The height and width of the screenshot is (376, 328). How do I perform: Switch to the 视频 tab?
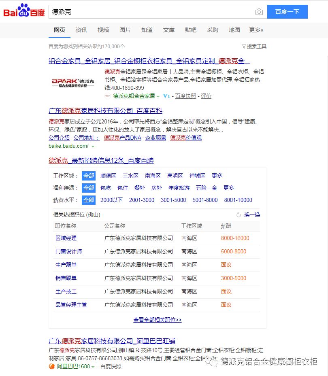pyautogui.click(x=103, y=30)
